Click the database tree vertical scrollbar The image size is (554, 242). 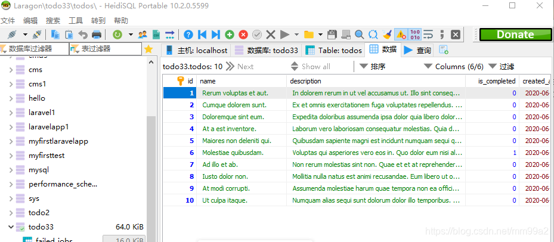[151, 148]
